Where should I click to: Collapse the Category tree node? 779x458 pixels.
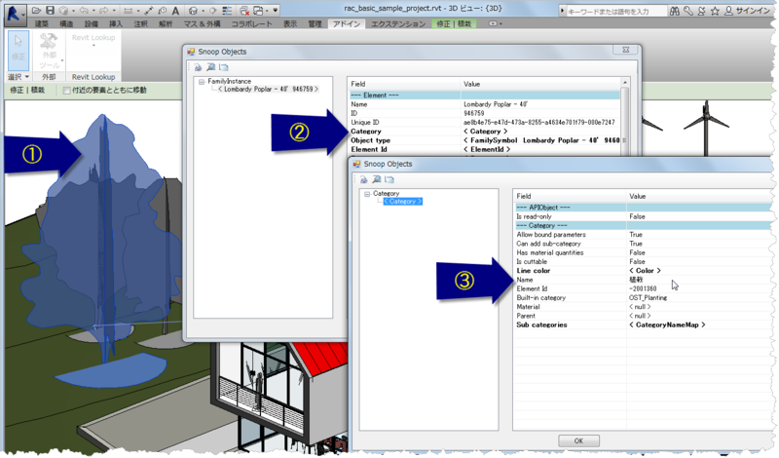pyautogui.click(x=367, y=194)
